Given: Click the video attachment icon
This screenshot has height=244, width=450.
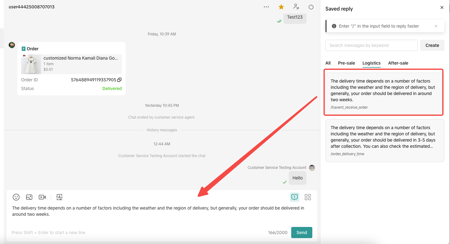Looking at the screenshot, I should tap(42, 197).
